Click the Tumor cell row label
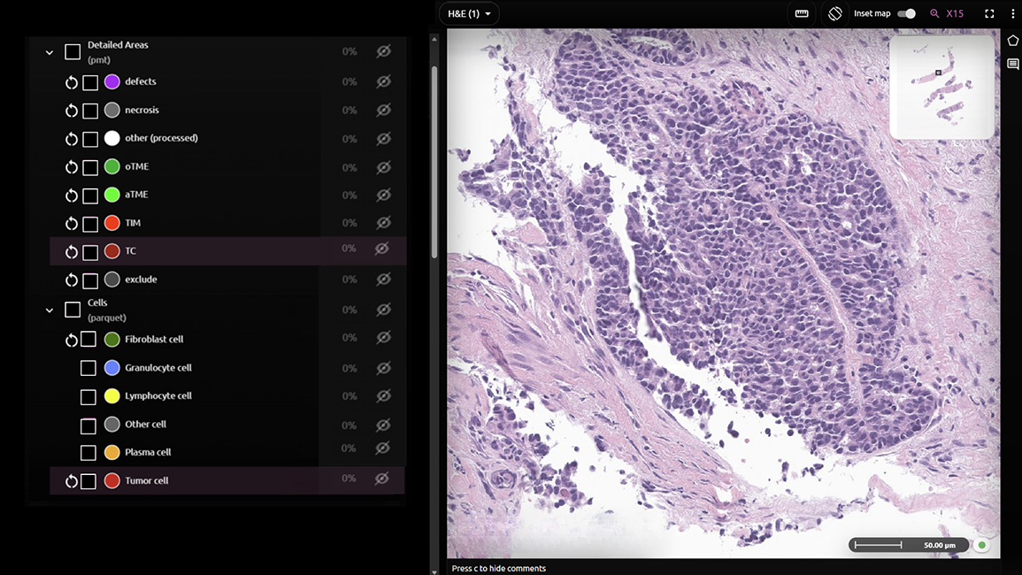The width and height of the screenshot is (1022, 575). coord(147,480)
